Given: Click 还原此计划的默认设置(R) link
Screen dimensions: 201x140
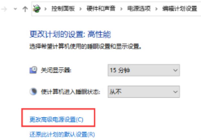Looking at the screenshot, I should click(x=62, y=134).
